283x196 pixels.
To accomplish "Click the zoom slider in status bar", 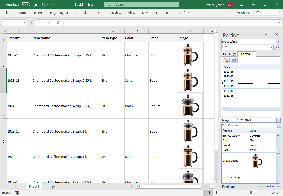I will click(x=251, y=193).
